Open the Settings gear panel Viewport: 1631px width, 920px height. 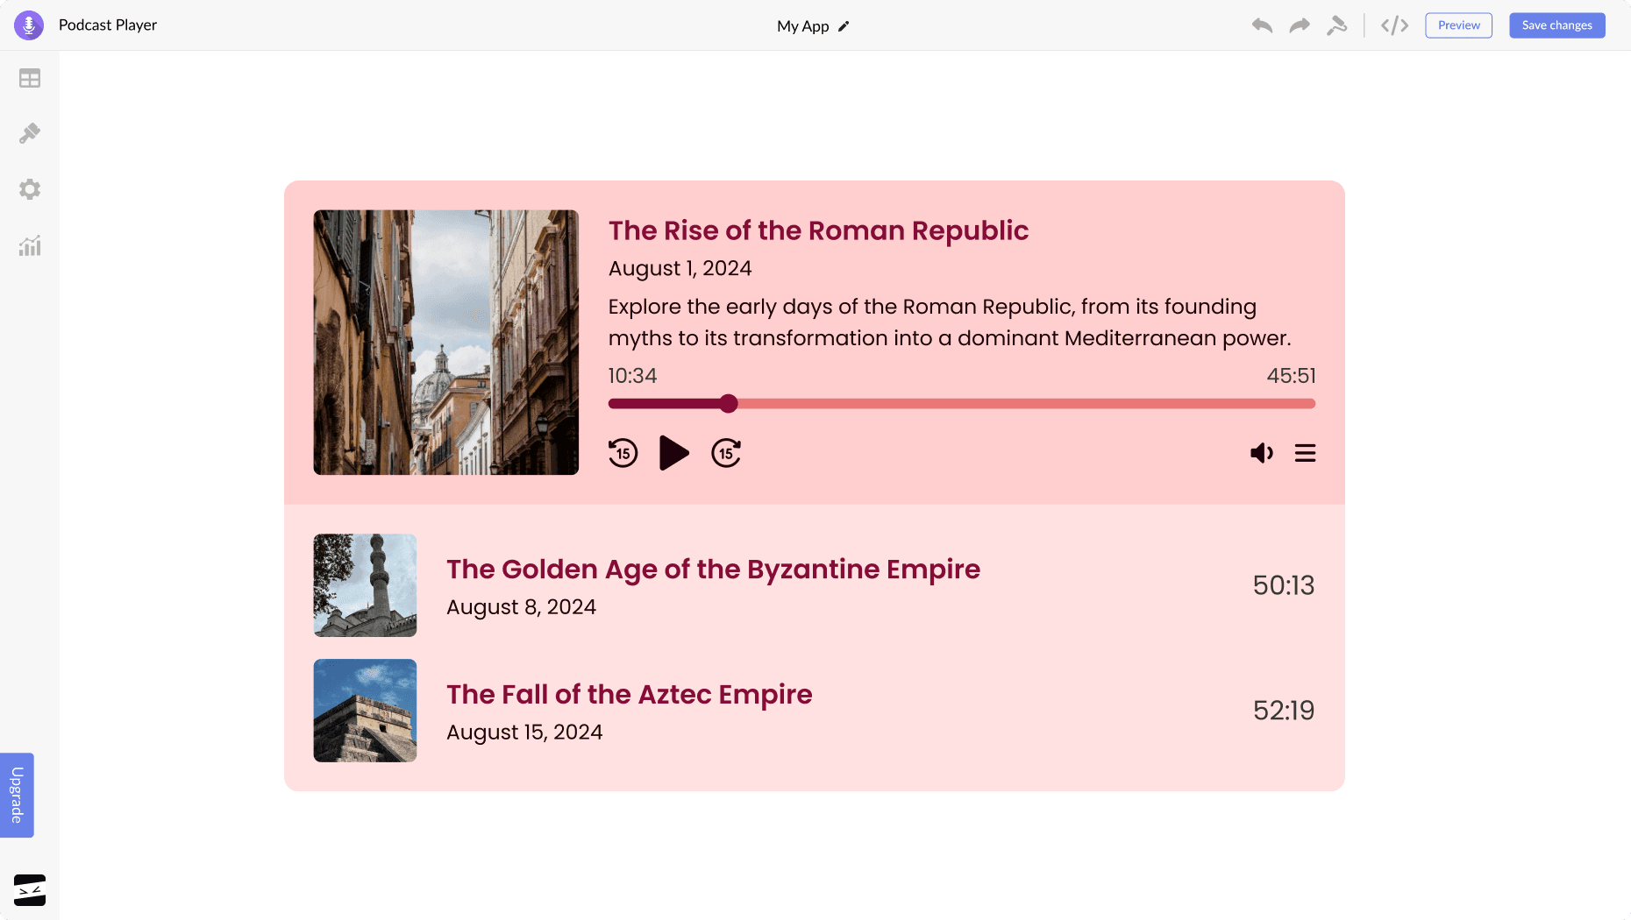pyautogui.click(x=29, y=189)
